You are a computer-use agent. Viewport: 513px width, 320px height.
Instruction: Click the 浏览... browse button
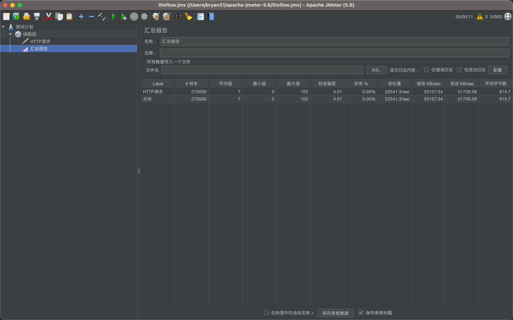click(x=376, y=70)
